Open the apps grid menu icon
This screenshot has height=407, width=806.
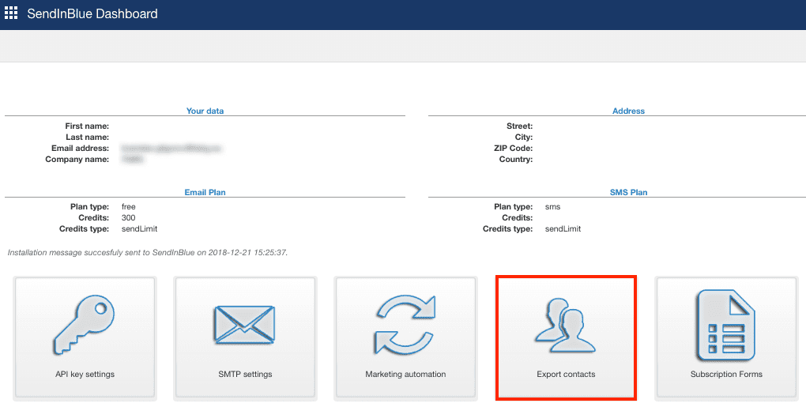click(x=11, y=13)
